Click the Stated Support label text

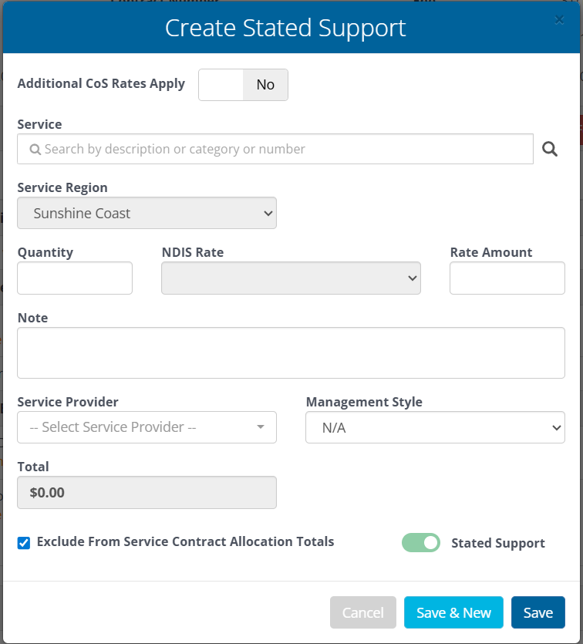click(497, 544)
